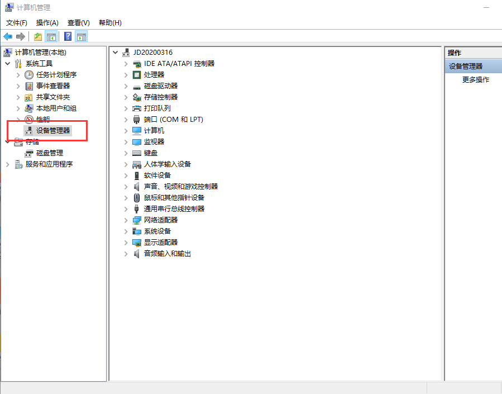Click the 处理器 processor chip icon
Image resolution: width=502 pixels, height=394 pixels.
[x=137, y=75]
